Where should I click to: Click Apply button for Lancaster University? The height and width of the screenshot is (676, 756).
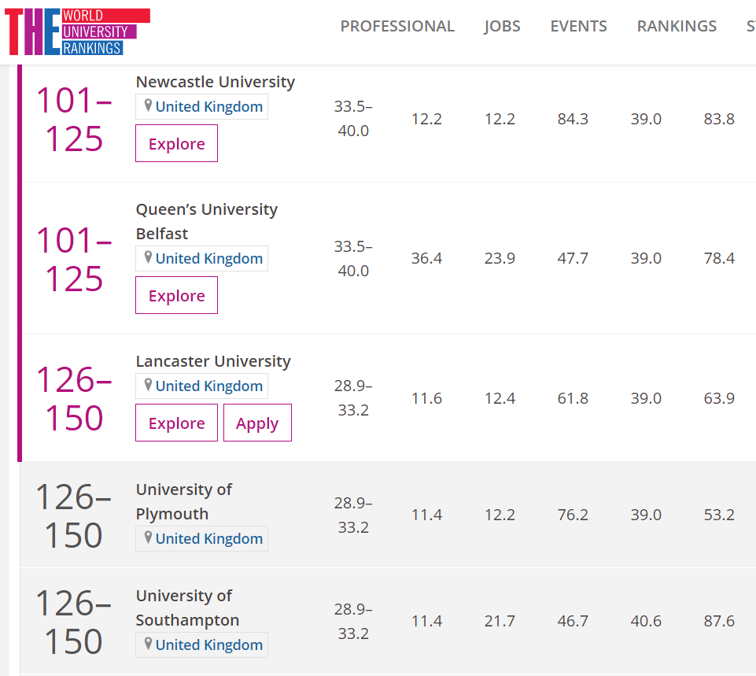[x=257, y=423]
